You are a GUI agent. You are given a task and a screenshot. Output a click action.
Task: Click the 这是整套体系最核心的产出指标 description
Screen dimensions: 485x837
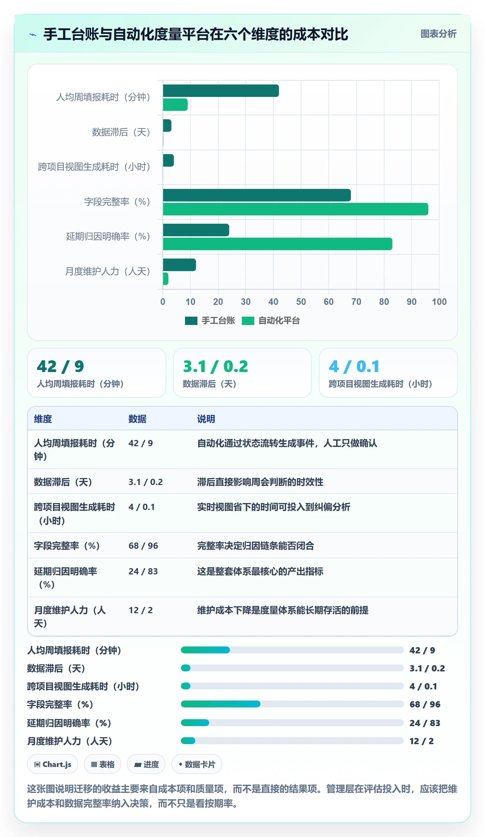(x=260, y=571)
